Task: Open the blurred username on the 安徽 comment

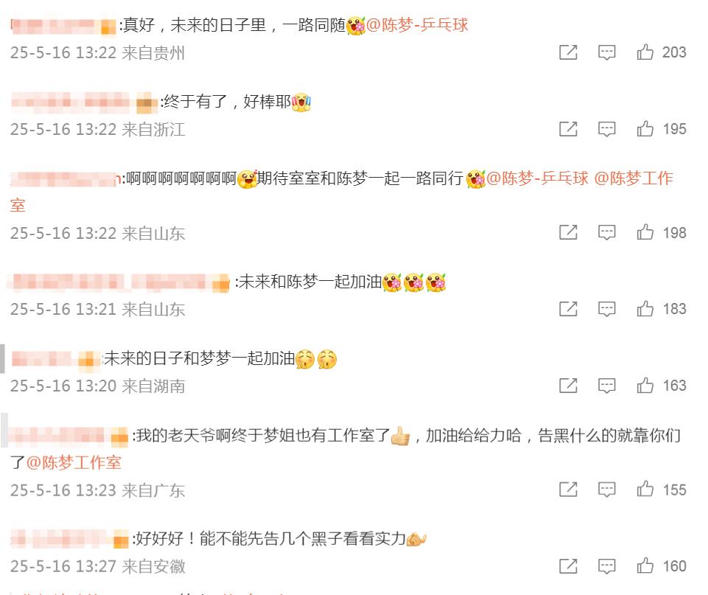Action: coord(69,539)
